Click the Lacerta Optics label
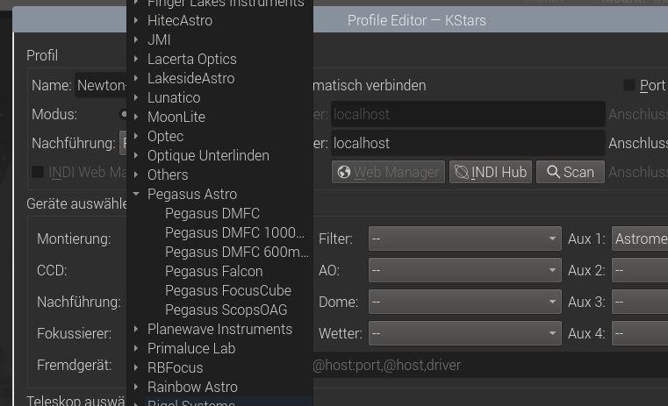The width and height of the screenshot is (668, 406). pyautogui.click(x=191, y=59)
